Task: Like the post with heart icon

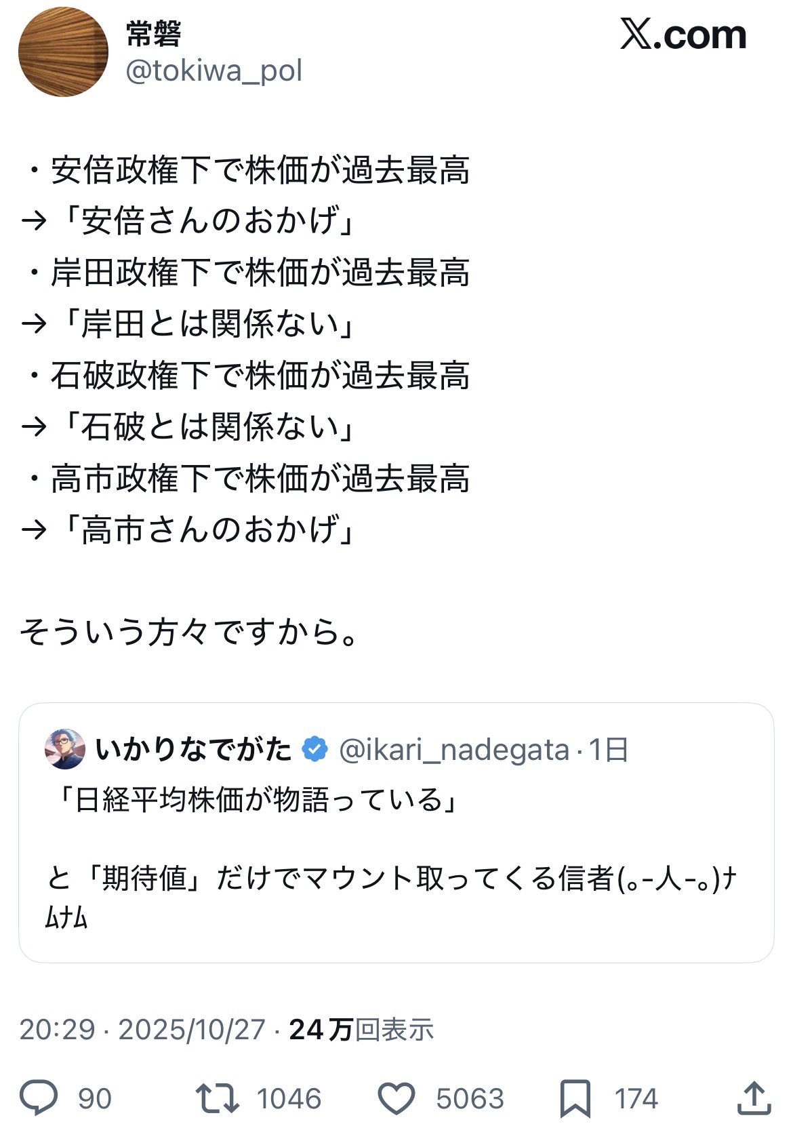Action: tap(396, 1098)
